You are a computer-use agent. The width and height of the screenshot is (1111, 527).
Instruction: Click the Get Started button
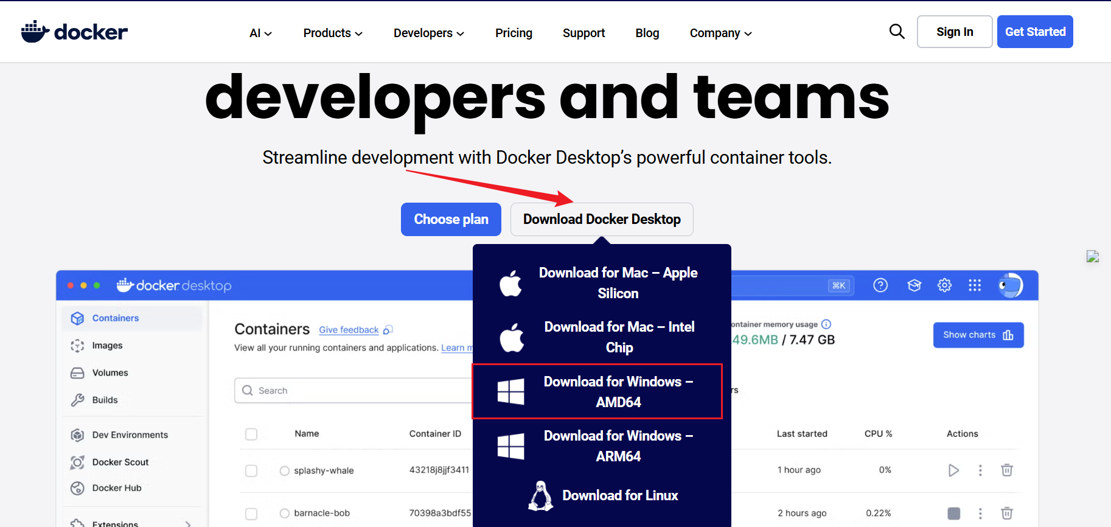coord(1035,32)
